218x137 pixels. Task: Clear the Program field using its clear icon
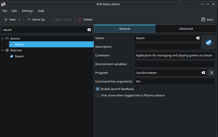coord(203,73)
